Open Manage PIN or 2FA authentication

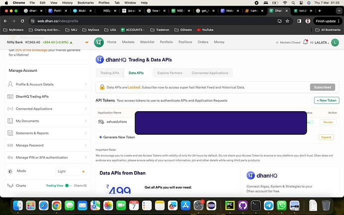(47, 158)
